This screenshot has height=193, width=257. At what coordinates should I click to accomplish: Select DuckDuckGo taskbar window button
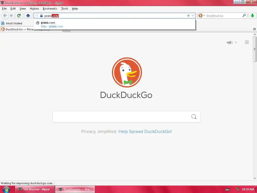75,189
